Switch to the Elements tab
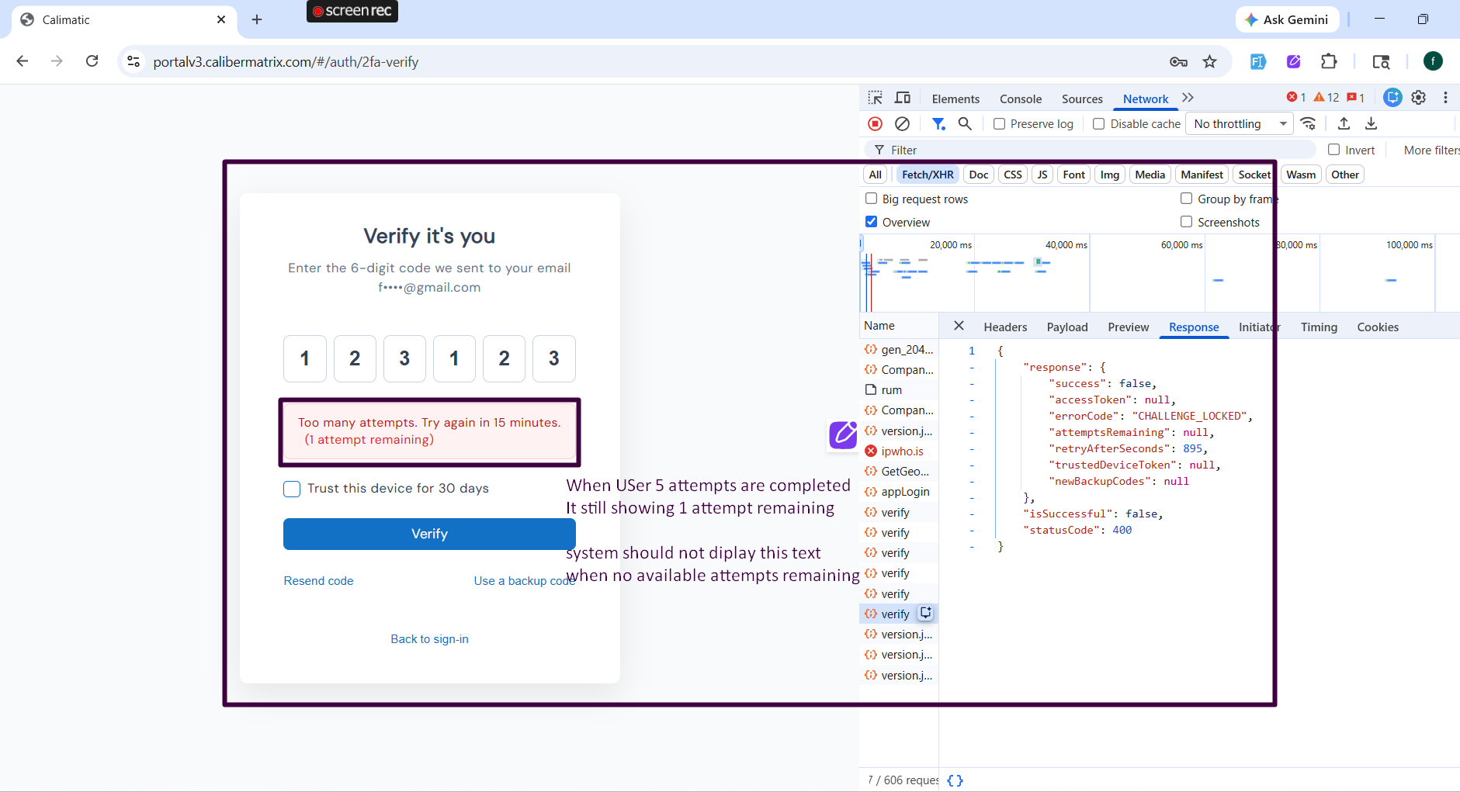Viewport: 1460px width, 792px height. click(955, 99)
